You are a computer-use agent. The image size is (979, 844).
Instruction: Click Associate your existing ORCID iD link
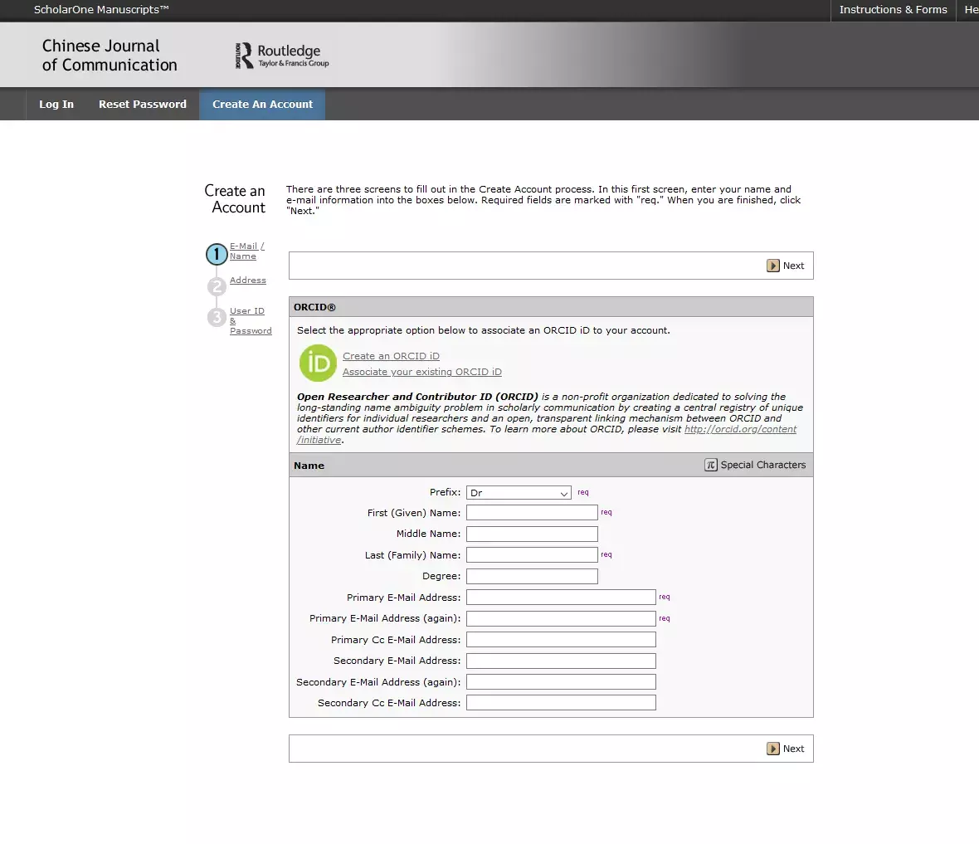point(421,372)
